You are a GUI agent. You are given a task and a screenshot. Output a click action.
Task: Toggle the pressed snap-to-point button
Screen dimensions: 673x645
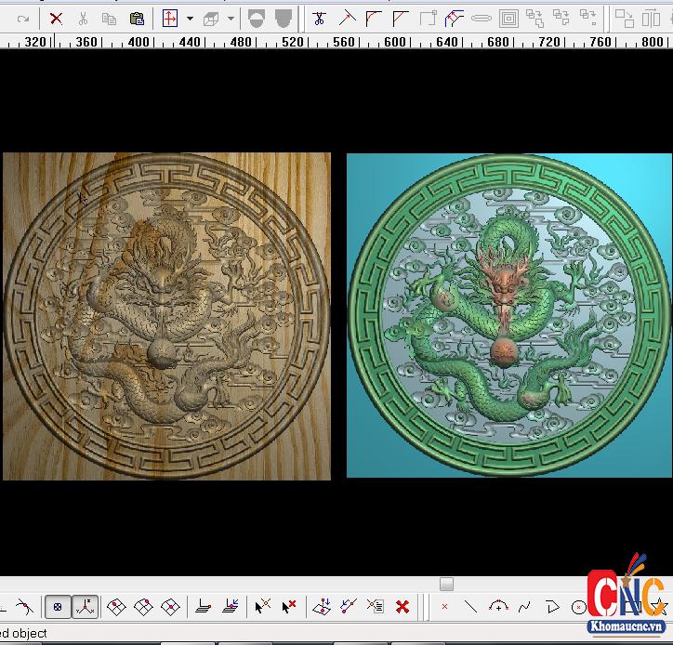pyautogui.click(x=58, y=607)
